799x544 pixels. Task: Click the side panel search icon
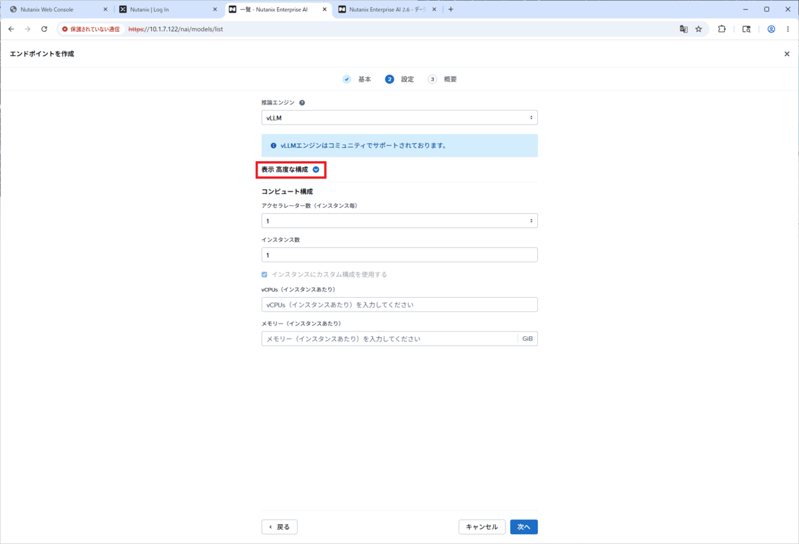point(746,29)
